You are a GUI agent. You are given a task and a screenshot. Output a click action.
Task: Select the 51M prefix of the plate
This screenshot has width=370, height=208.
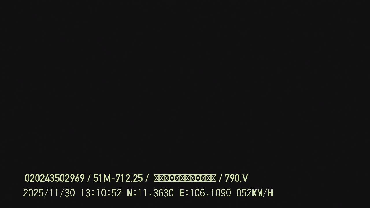coord(102,178)
